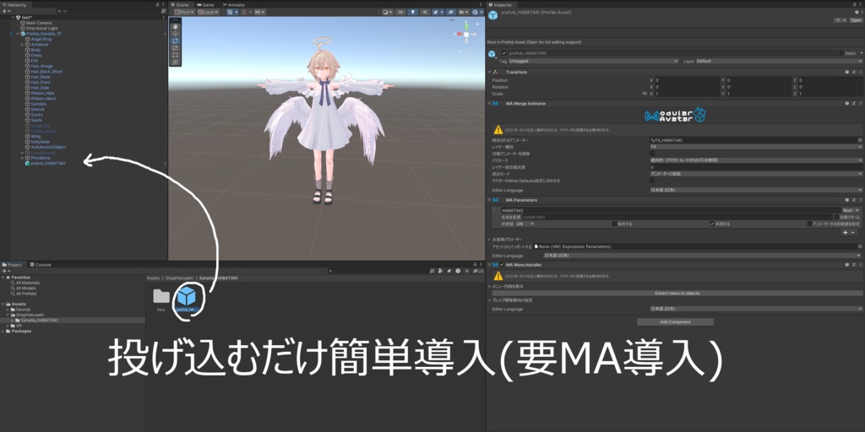
Task: Toggle the prefub_HABATAKI active checkbox
Action: (504, 53)
